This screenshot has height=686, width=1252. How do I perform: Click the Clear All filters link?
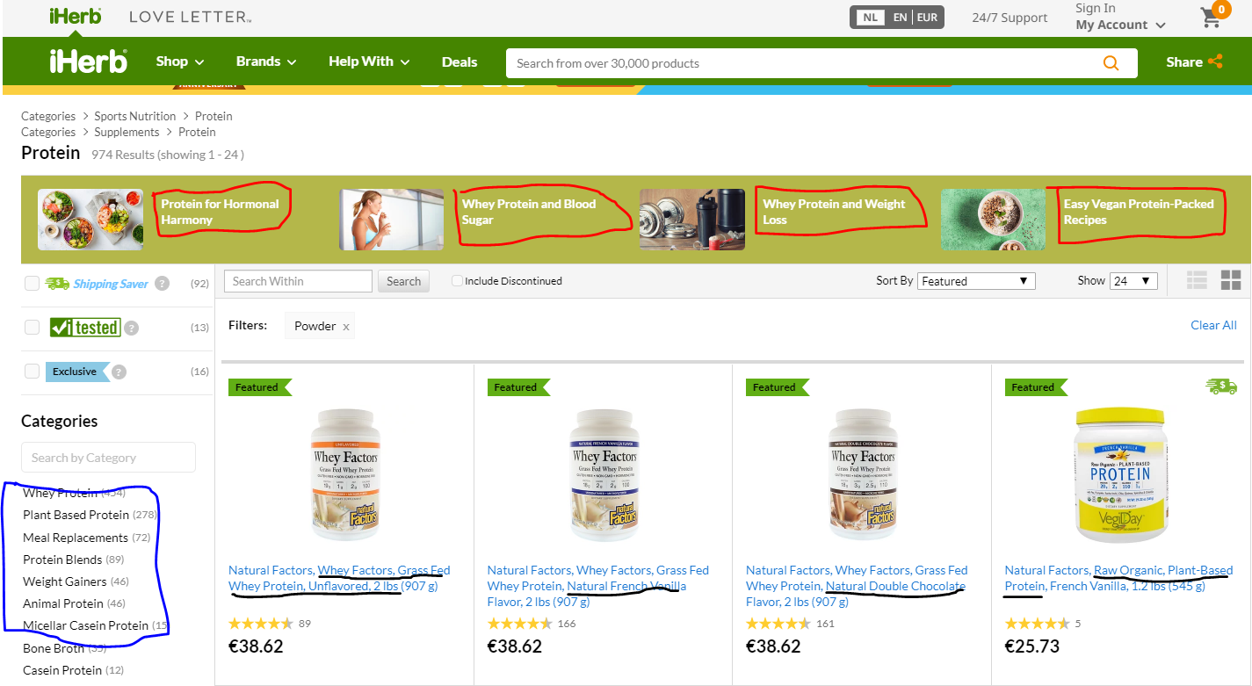point(1213,325)
